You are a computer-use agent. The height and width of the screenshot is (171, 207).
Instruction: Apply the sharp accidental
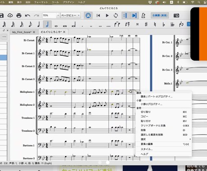click(x=146, y=24)
